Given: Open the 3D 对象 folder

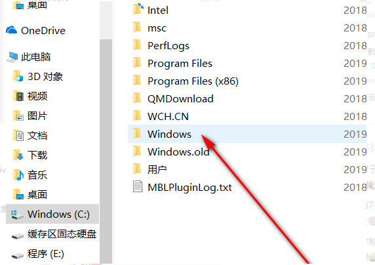Looking at the screenshot, I should coord(38,77).
